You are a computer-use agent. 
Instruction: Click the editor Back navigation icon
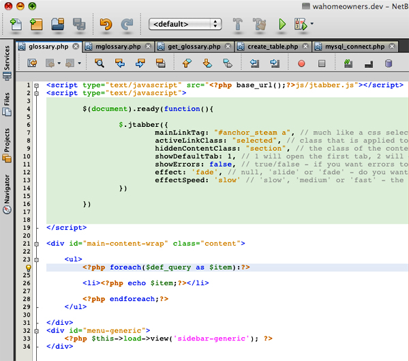pyautogui.click(x=50, y=63)
